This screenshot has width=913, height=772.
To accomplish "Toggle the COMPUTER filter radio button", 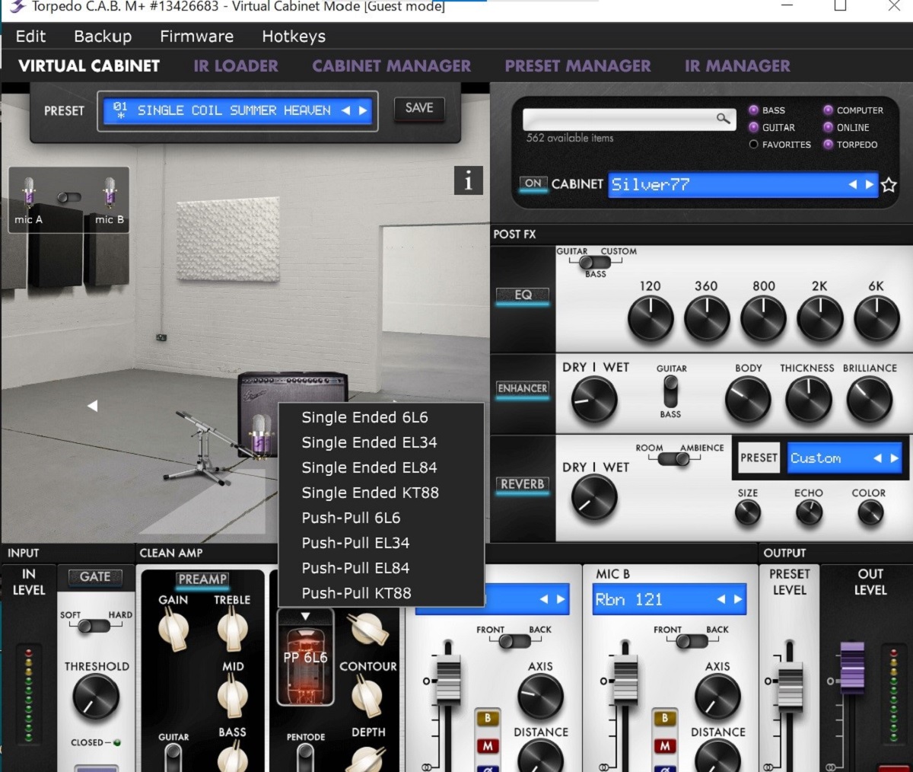I will pos(829,110).
